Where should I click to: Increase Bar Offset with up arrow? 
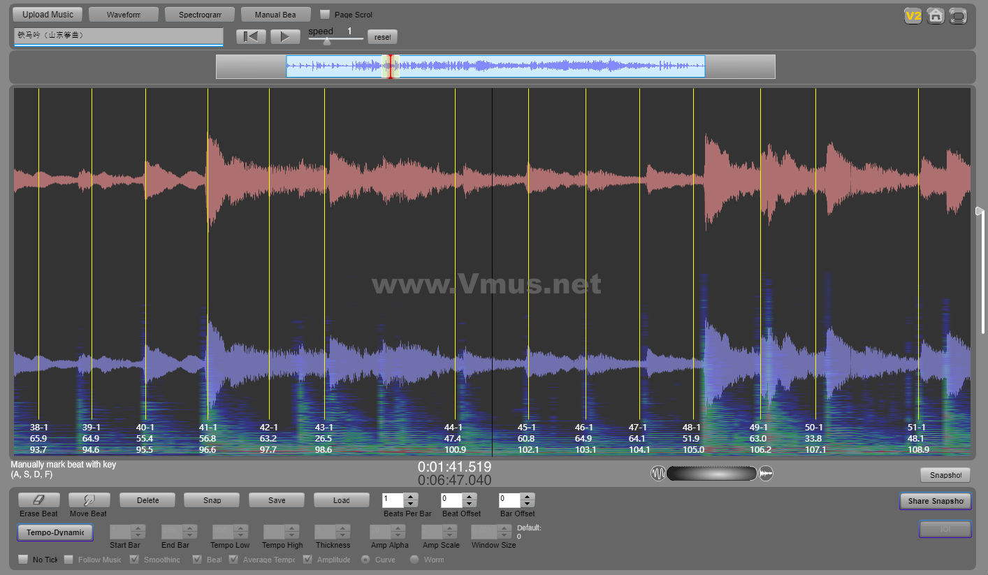(x=527, y=497)
